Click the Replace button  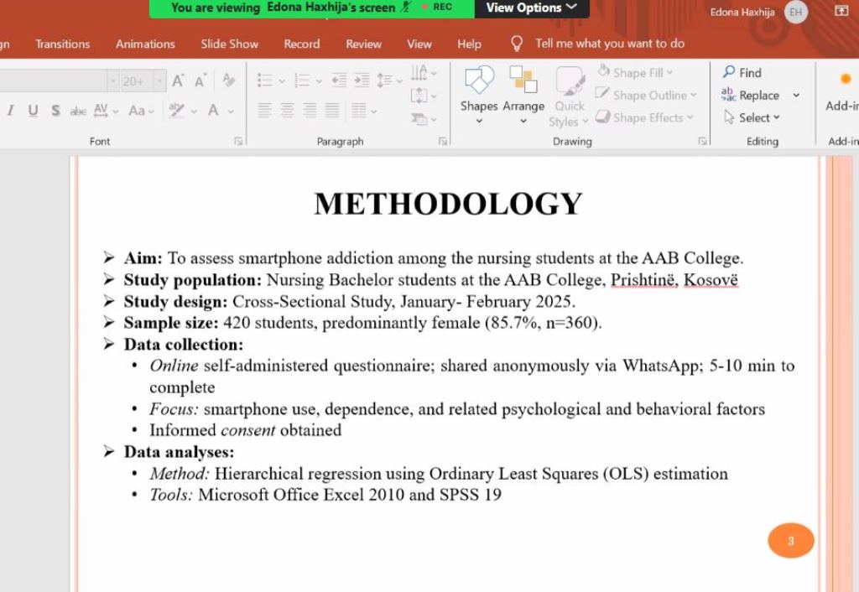751,96
